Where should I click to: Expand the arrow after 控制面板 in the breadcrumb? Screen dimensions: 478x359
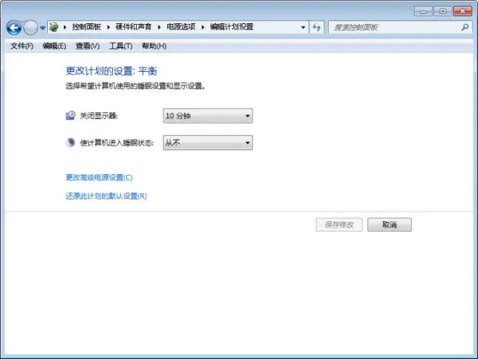click(108, 27)
